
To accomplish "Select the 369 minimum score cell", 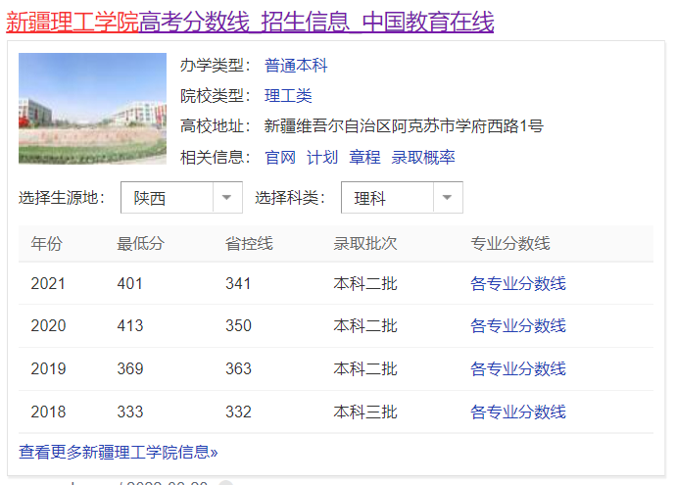I will (129, 368).
